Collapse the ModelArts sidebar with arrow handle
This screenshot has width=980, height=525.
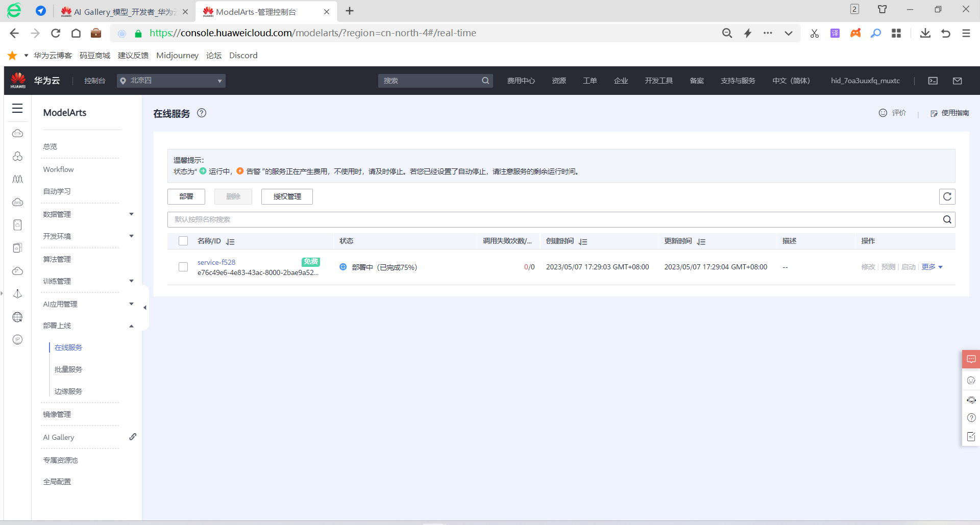tap(145, 307)
